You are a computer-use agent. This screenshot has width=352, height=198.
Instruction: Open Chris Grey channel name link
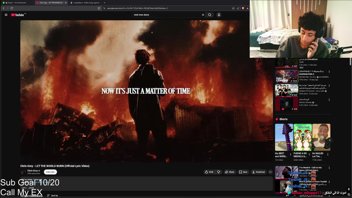pos(32,171)
